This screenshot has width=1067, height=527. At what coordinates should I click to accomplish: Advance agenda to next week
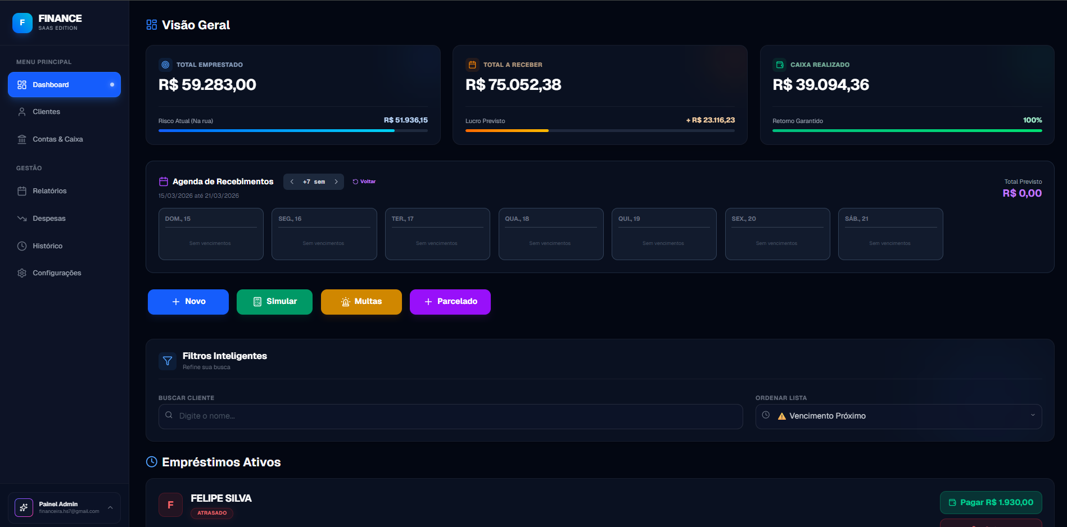point(336,181)
